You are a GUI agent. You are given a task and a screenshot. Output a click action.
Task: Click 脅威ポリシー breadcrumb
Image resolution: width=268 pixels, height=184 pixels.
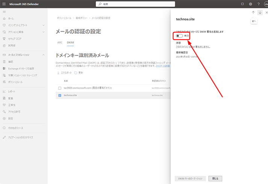(82, 18)
